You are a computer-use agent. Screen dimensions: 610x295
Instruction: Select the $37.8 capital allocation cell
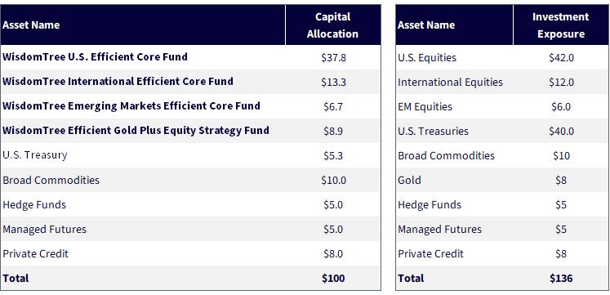(333, 57)
